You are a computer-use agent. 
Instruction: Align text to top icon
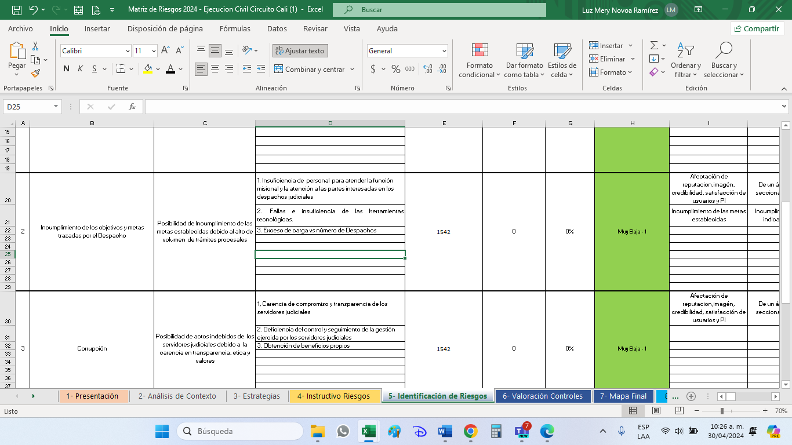tap(201, 51)
